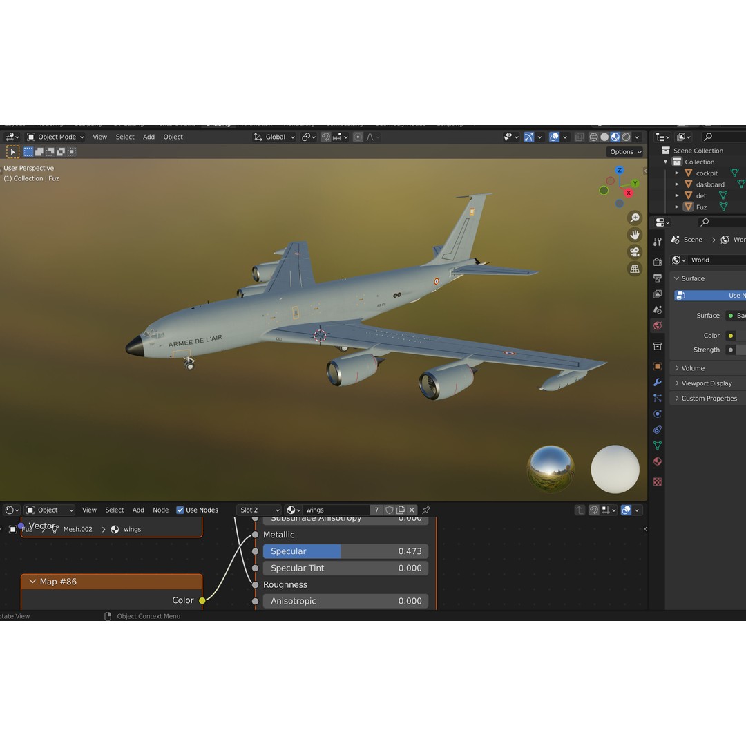Expand the Custom Properties panel
Image resolution: width=746 pixels, height=746 pixels.
click(676, 399)
